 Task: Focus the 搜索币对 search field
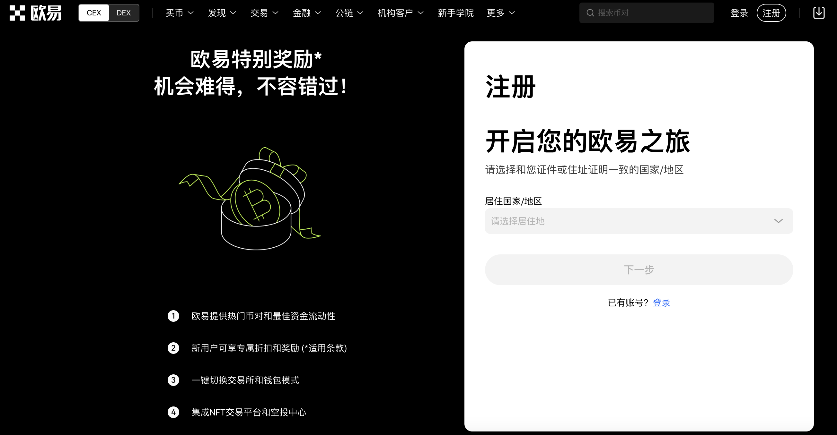pos(647,13)
